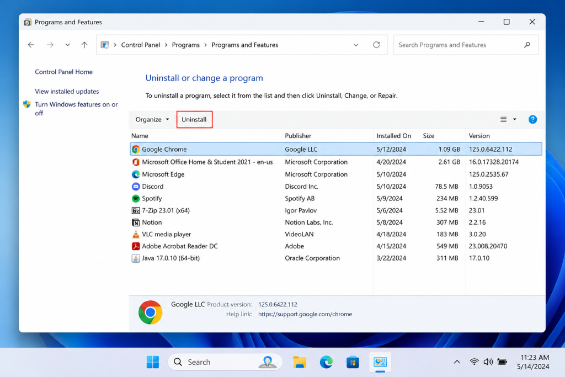Show hidden tray icons chevron
Screen dimensions: 565x377
pos(457,362)
